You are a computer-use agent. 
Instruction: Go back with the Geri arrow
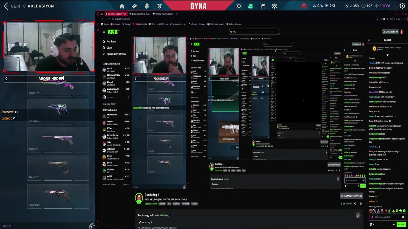pos(6,6)
